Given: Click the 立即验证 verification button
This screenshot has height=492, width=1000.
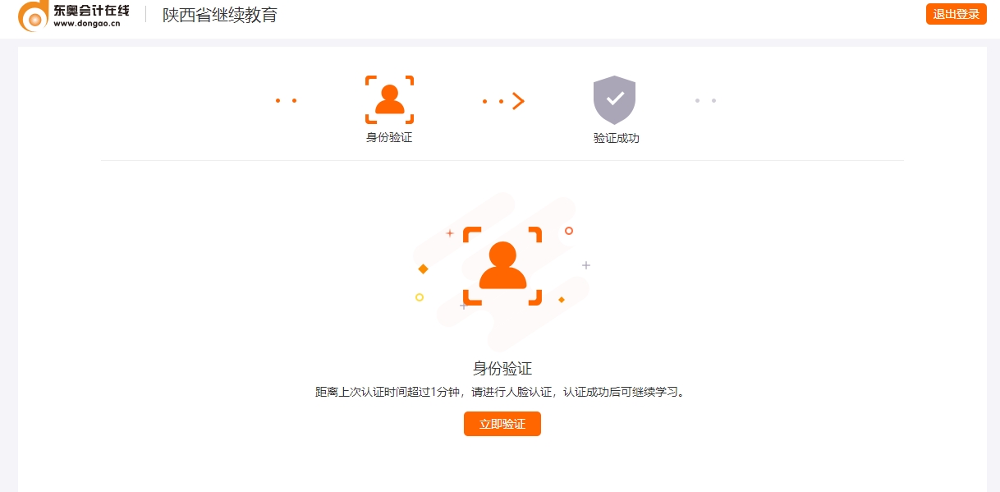Looking at the screenshot, I should tap(502, 424).
